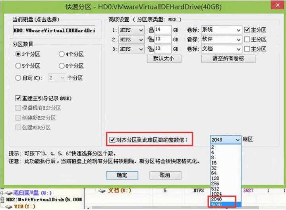Select the 3个分区 radio button
This screenshot has width=286, height=210.
tap(18, 54)
